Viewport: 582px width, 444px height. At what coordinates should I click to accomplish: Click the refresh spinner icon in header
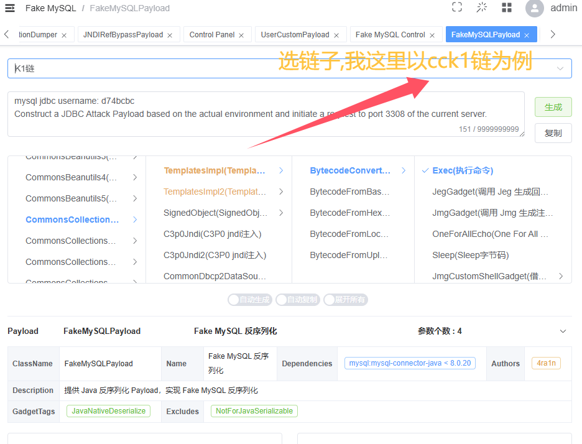(482, 7)
